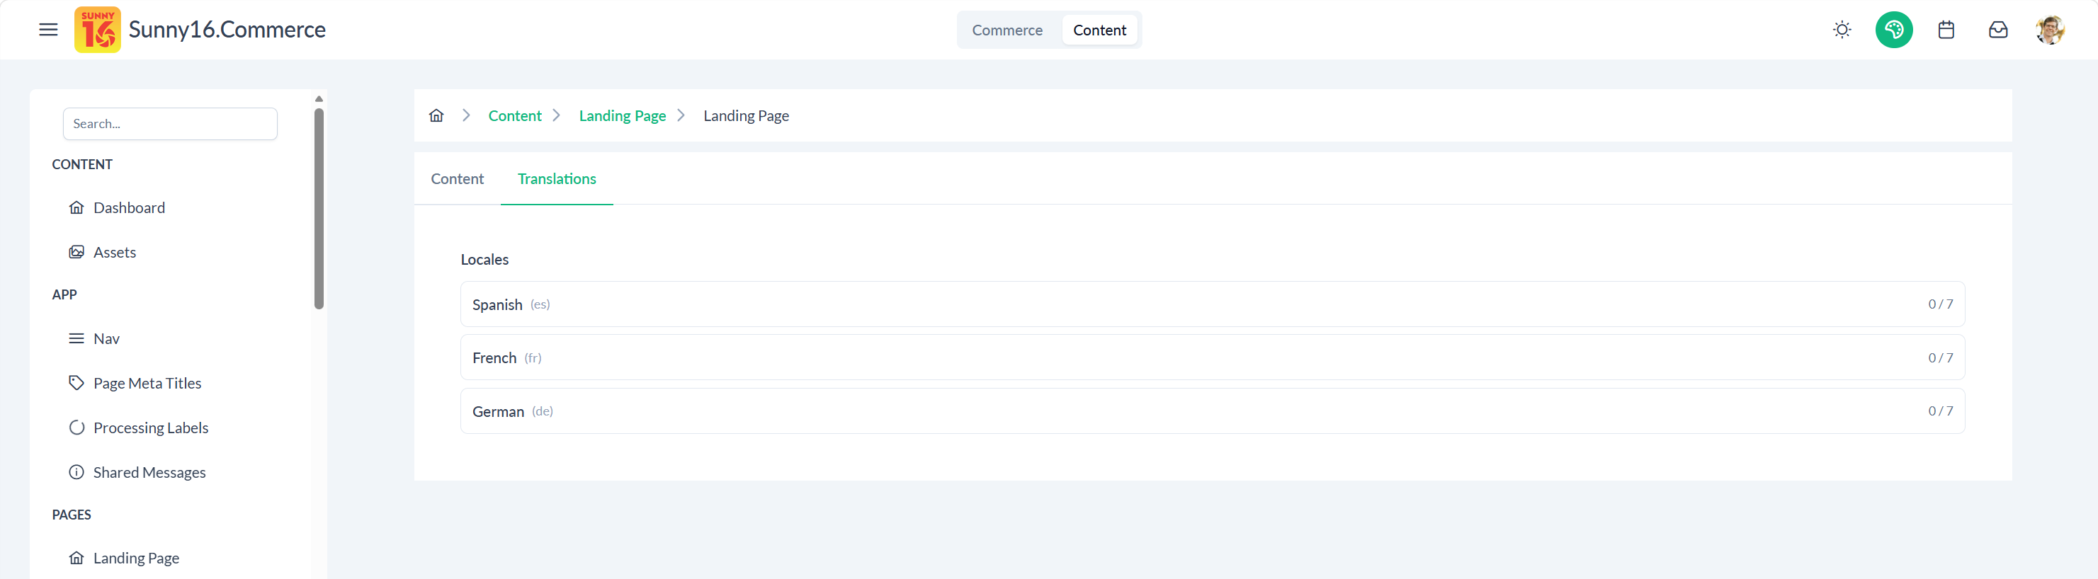Click the Nav lines icon

[76, 339]
